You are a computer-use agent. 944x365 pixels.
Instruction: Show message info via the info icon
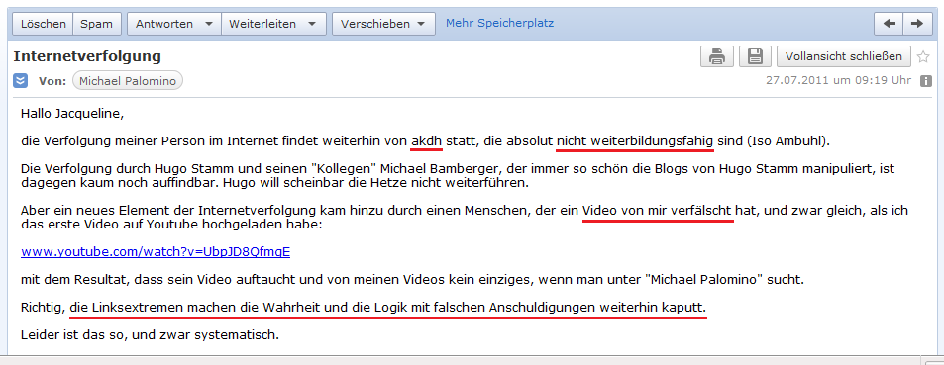(x=926, y=81)
